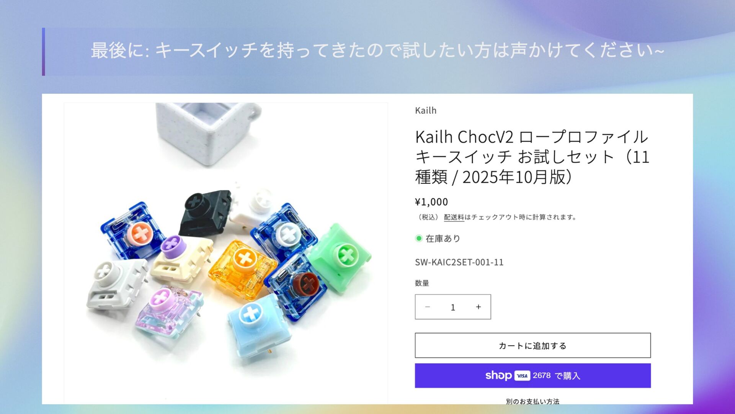Screen dimensions: 735x414
Task: Click the black switch in product image
Action: [x=204, y=212]
